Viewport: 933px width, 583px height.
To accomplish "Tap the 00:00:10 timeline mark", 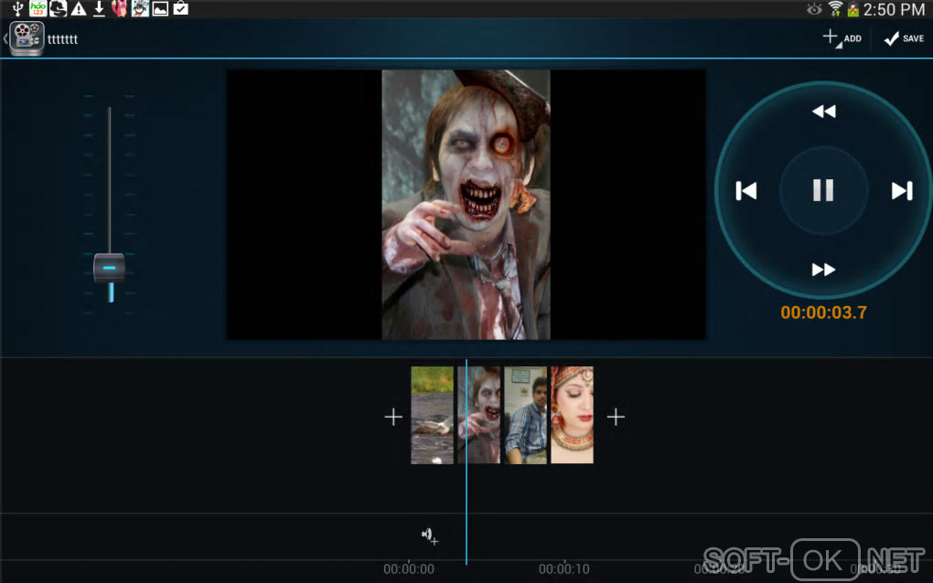I will click(564, 569).
